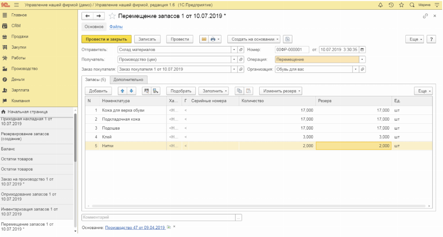Open Заказ покупателя card icon
Viewport: 443px width, 237px height.
241,69
